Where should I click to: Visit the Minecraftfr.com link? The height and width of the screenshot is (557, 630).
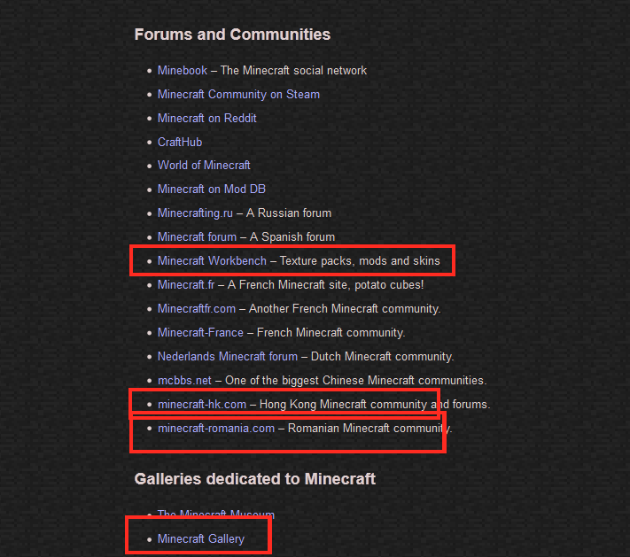coord(197,309)
